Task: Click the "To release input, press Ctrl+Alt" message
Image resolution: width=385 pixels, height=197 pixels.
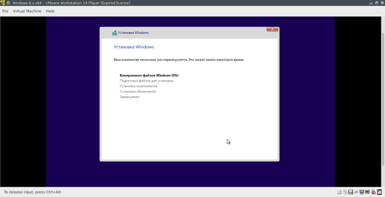Action: [32, 192]
